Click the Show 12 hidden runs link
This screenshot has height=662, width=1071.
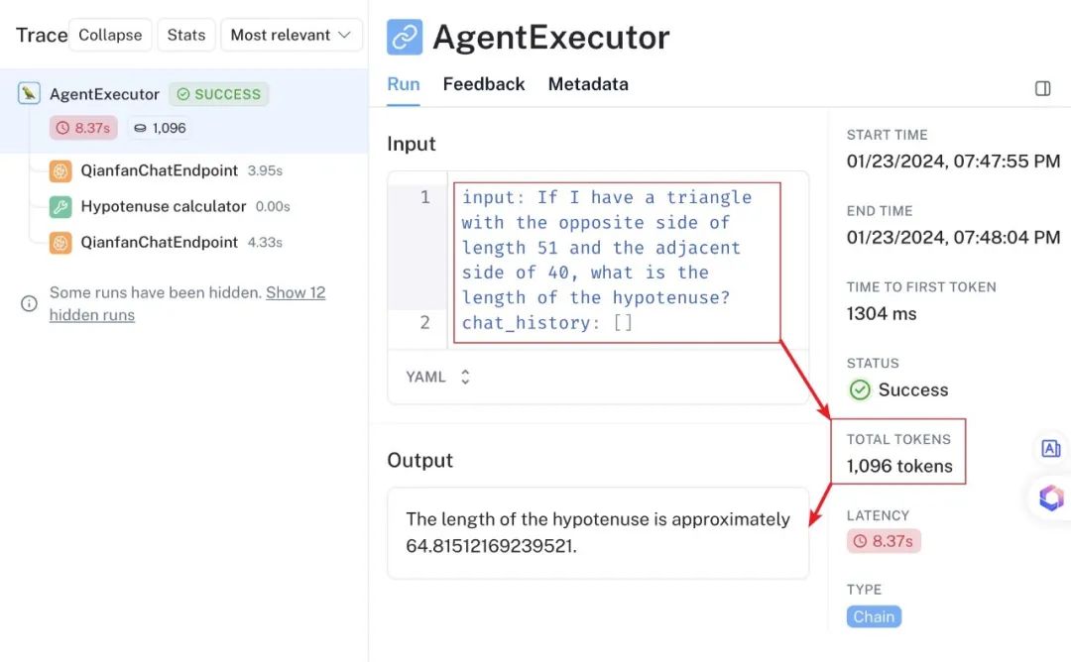pos(187,303)
